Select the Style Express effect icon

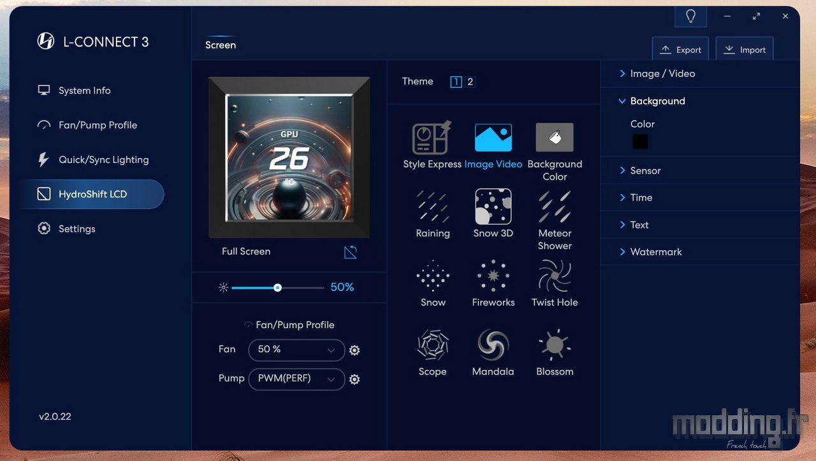[432, 138]
